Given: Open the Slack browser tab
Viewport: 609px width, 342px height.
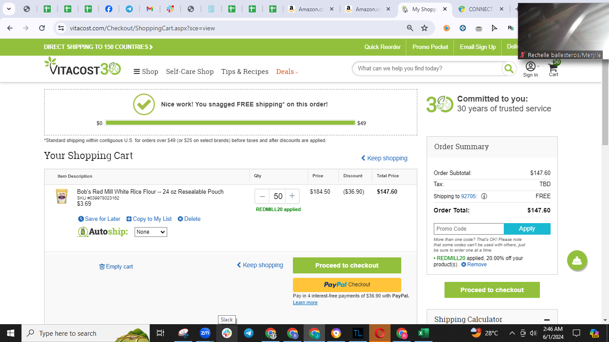Looking at the screenshot, I should [170, 9].
